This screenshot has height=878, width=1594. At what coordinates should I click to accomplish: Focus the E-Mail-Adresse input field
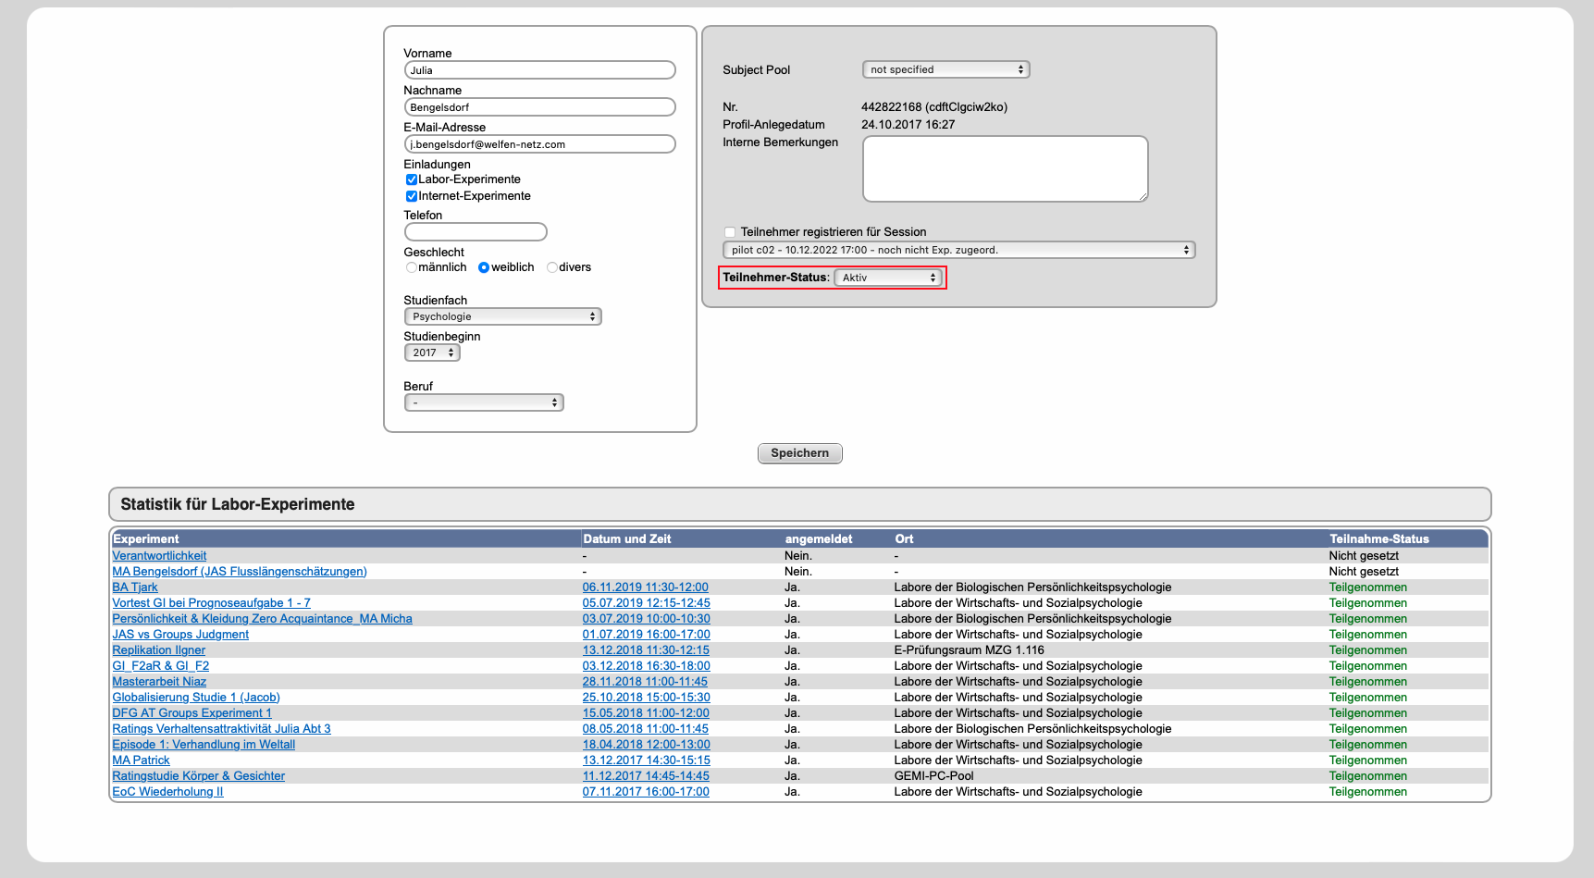539,144
